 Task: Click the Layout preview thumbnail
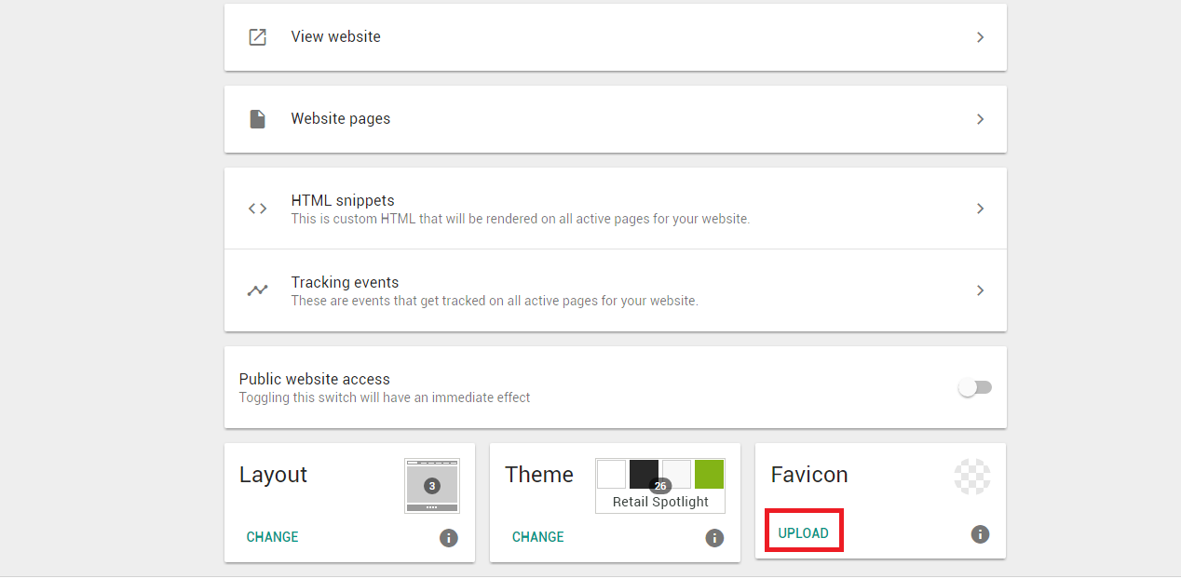[x=432, y=485]
